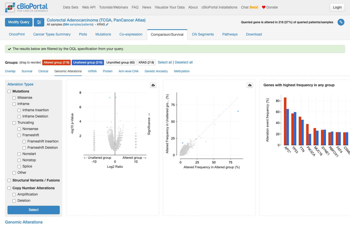Open the Arm-level CNA sub-tab
The image size is (350, 225).
pyautogui.click(x=128, y=71)
